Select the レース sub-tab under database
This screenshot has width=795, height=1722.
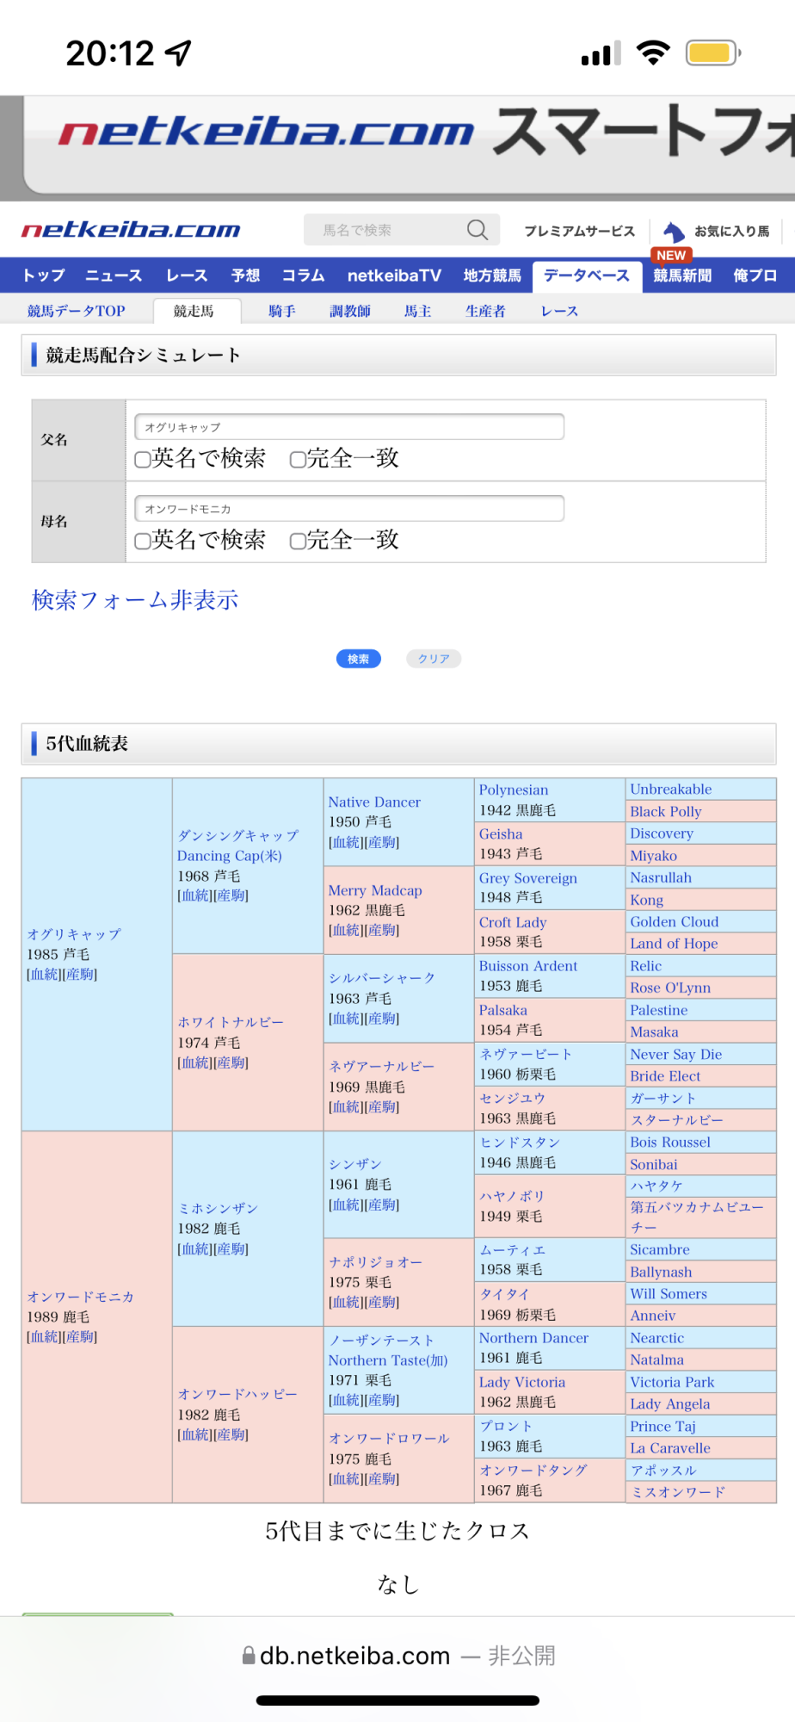559,311
